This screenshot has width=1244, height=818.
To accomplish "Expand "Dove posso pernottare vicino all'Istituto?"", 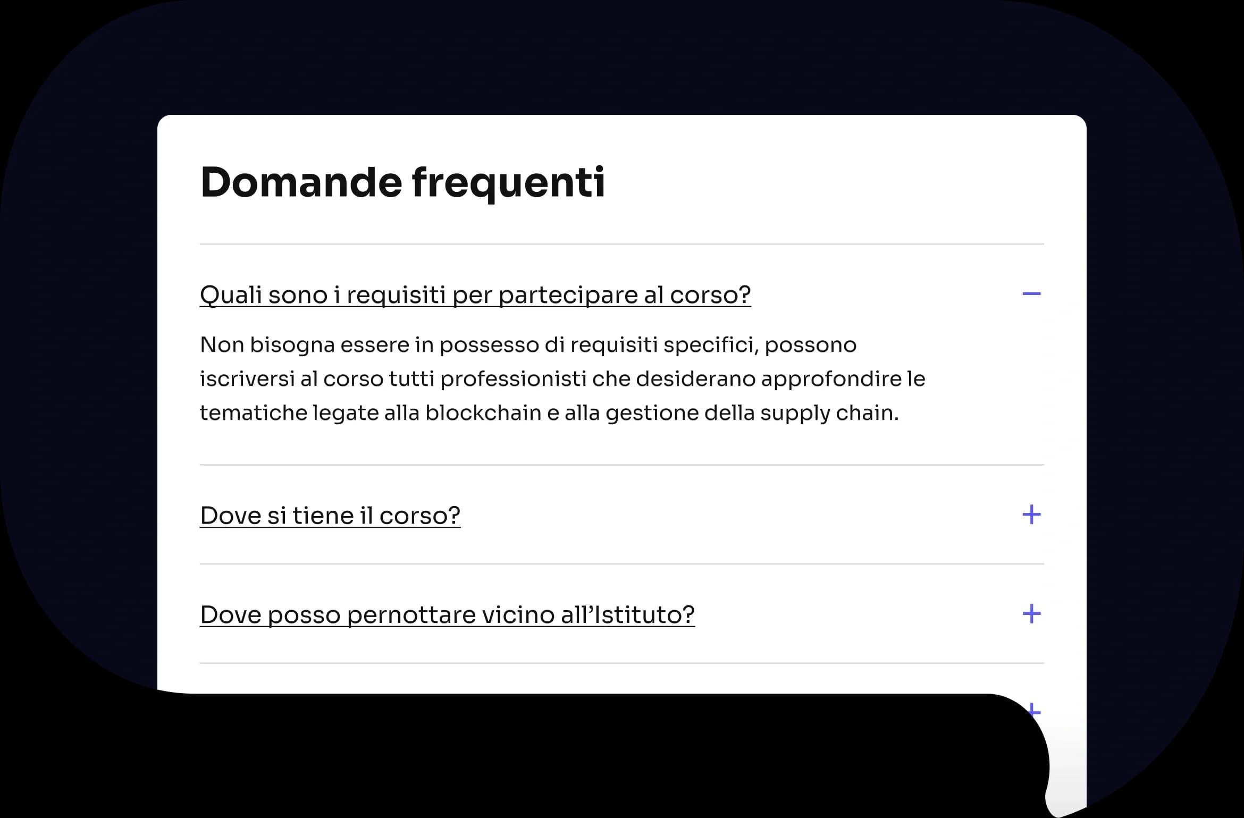I will click(447, 615).
